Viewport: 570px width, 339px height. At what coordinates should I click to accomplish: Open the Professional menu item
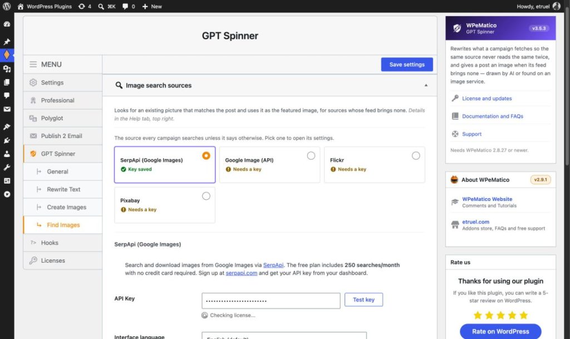point(62,100)
